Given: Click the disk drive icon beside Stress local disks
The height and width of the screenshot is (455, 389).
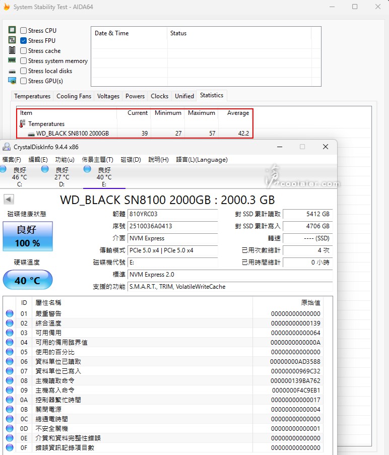Looking at the screenshot, I should point(12,72).
